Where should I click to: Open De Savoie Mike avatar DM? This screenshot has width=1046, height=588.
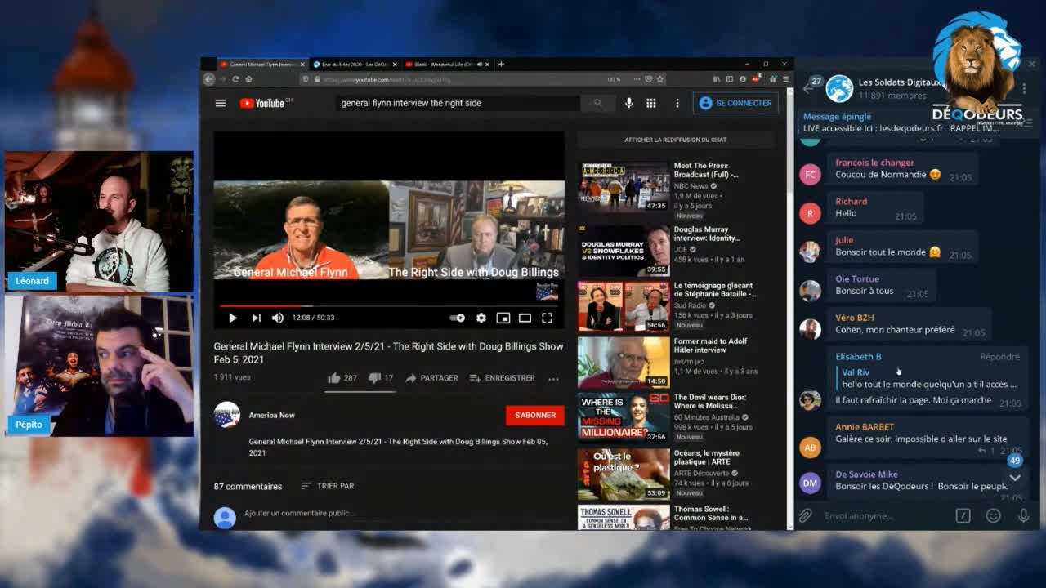pyautogui.click(x=810, y=483)
